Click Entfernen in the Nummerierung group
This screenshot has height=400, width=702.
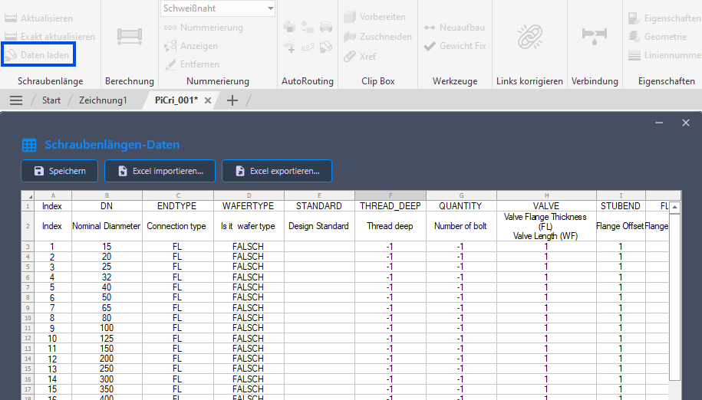coord(192,64)
